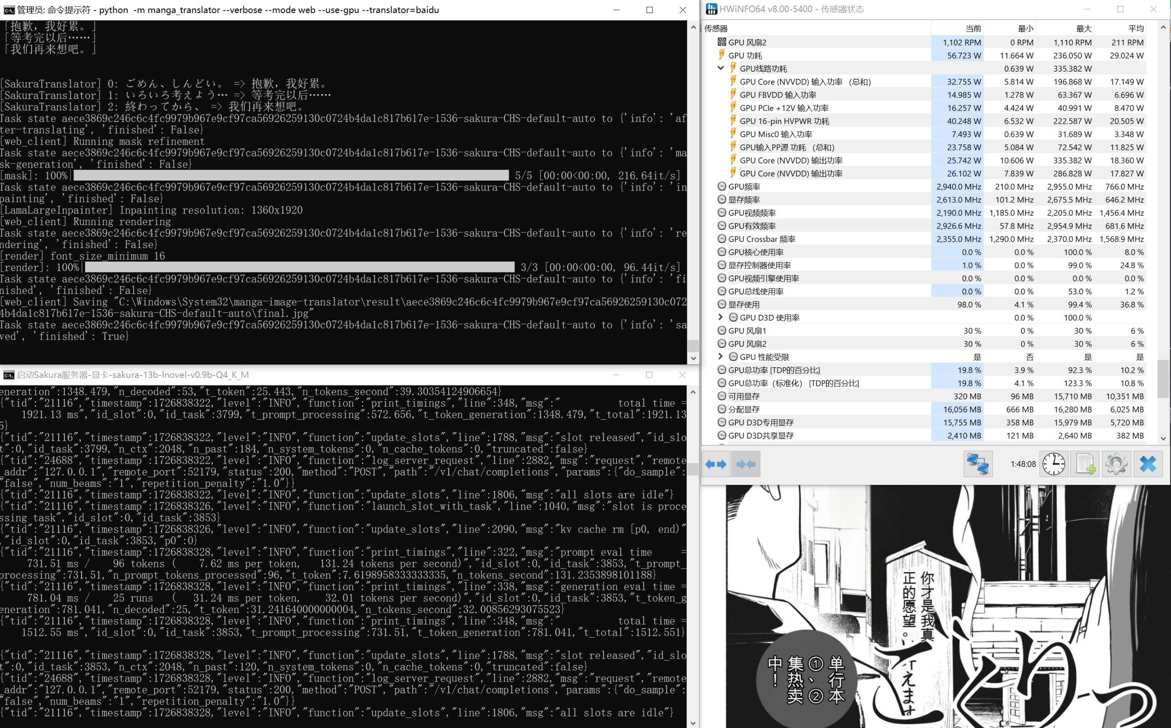Click the lightning icon beside GPU线路功耗
This screenshot has width=1171, height=728.
pyautogui.click(x=733, y=68)
